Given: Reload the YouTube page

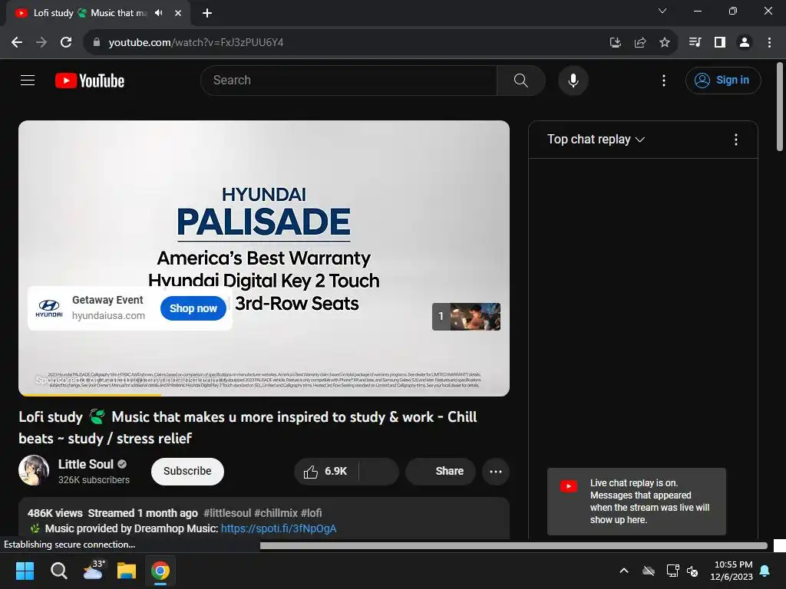Looking at the screenshot, I should point(66,42).
